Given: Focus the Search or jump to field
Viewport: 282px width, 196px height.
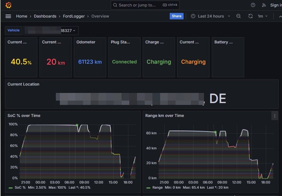Looking at the screenshot, I should (x=145, y=5).
